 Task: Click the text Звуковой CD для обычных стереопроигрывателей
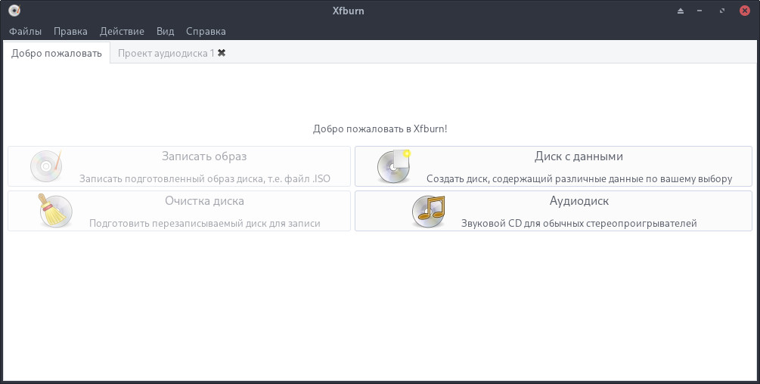[x=579, y=223]
